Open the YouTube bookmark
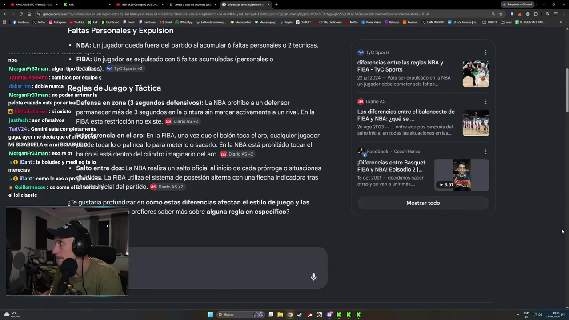The height and width of the screenshot is (320, 569). (x=76, y=22)
